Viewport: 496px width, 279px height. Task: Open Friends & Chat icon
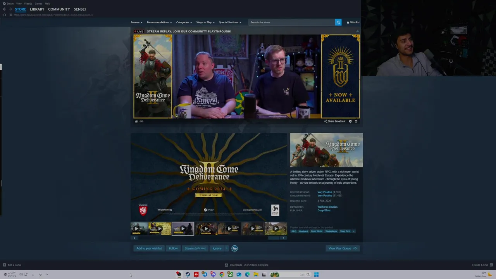[491, 265]
